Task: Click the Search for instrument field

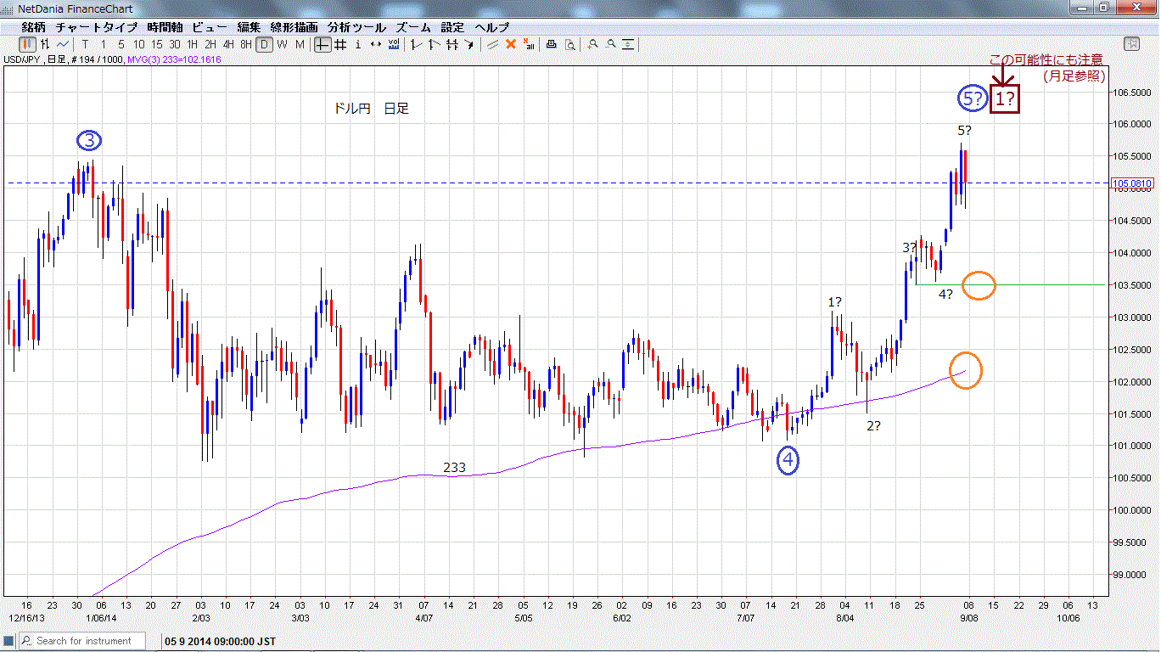Action: click(83, 641)
